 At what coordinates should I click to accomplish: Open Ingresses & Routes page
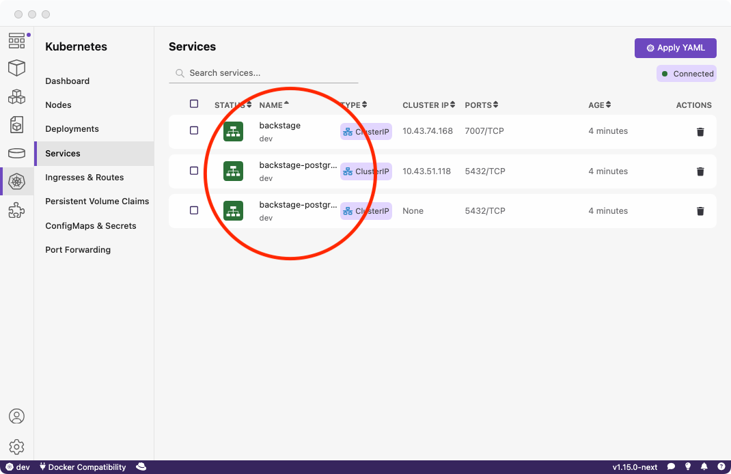pos(84,178)
